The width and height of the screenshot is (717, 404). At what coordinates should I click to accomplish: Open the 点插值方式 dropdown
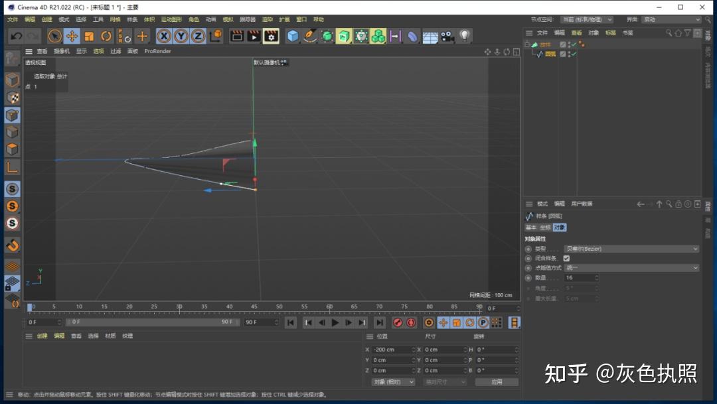(x=631, y=268)
